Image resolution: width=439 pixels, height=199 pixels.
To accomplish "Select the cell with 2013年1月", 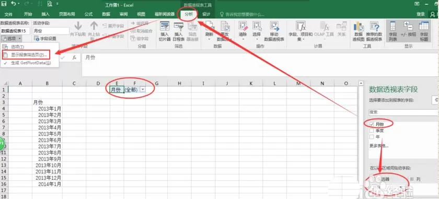I will (48, 109).
